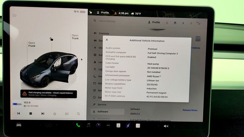Open notifications via the bell icon
The width and height of the screenshot is (244, 137).
(x=183, y=23)
